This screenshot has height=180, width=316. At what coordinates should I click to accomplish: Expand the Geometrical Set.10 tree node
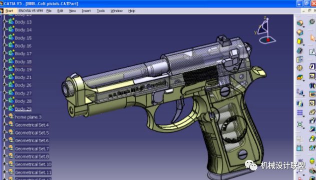click(5, 163)
